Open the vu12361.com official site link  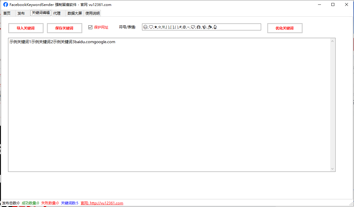[106, 203]
